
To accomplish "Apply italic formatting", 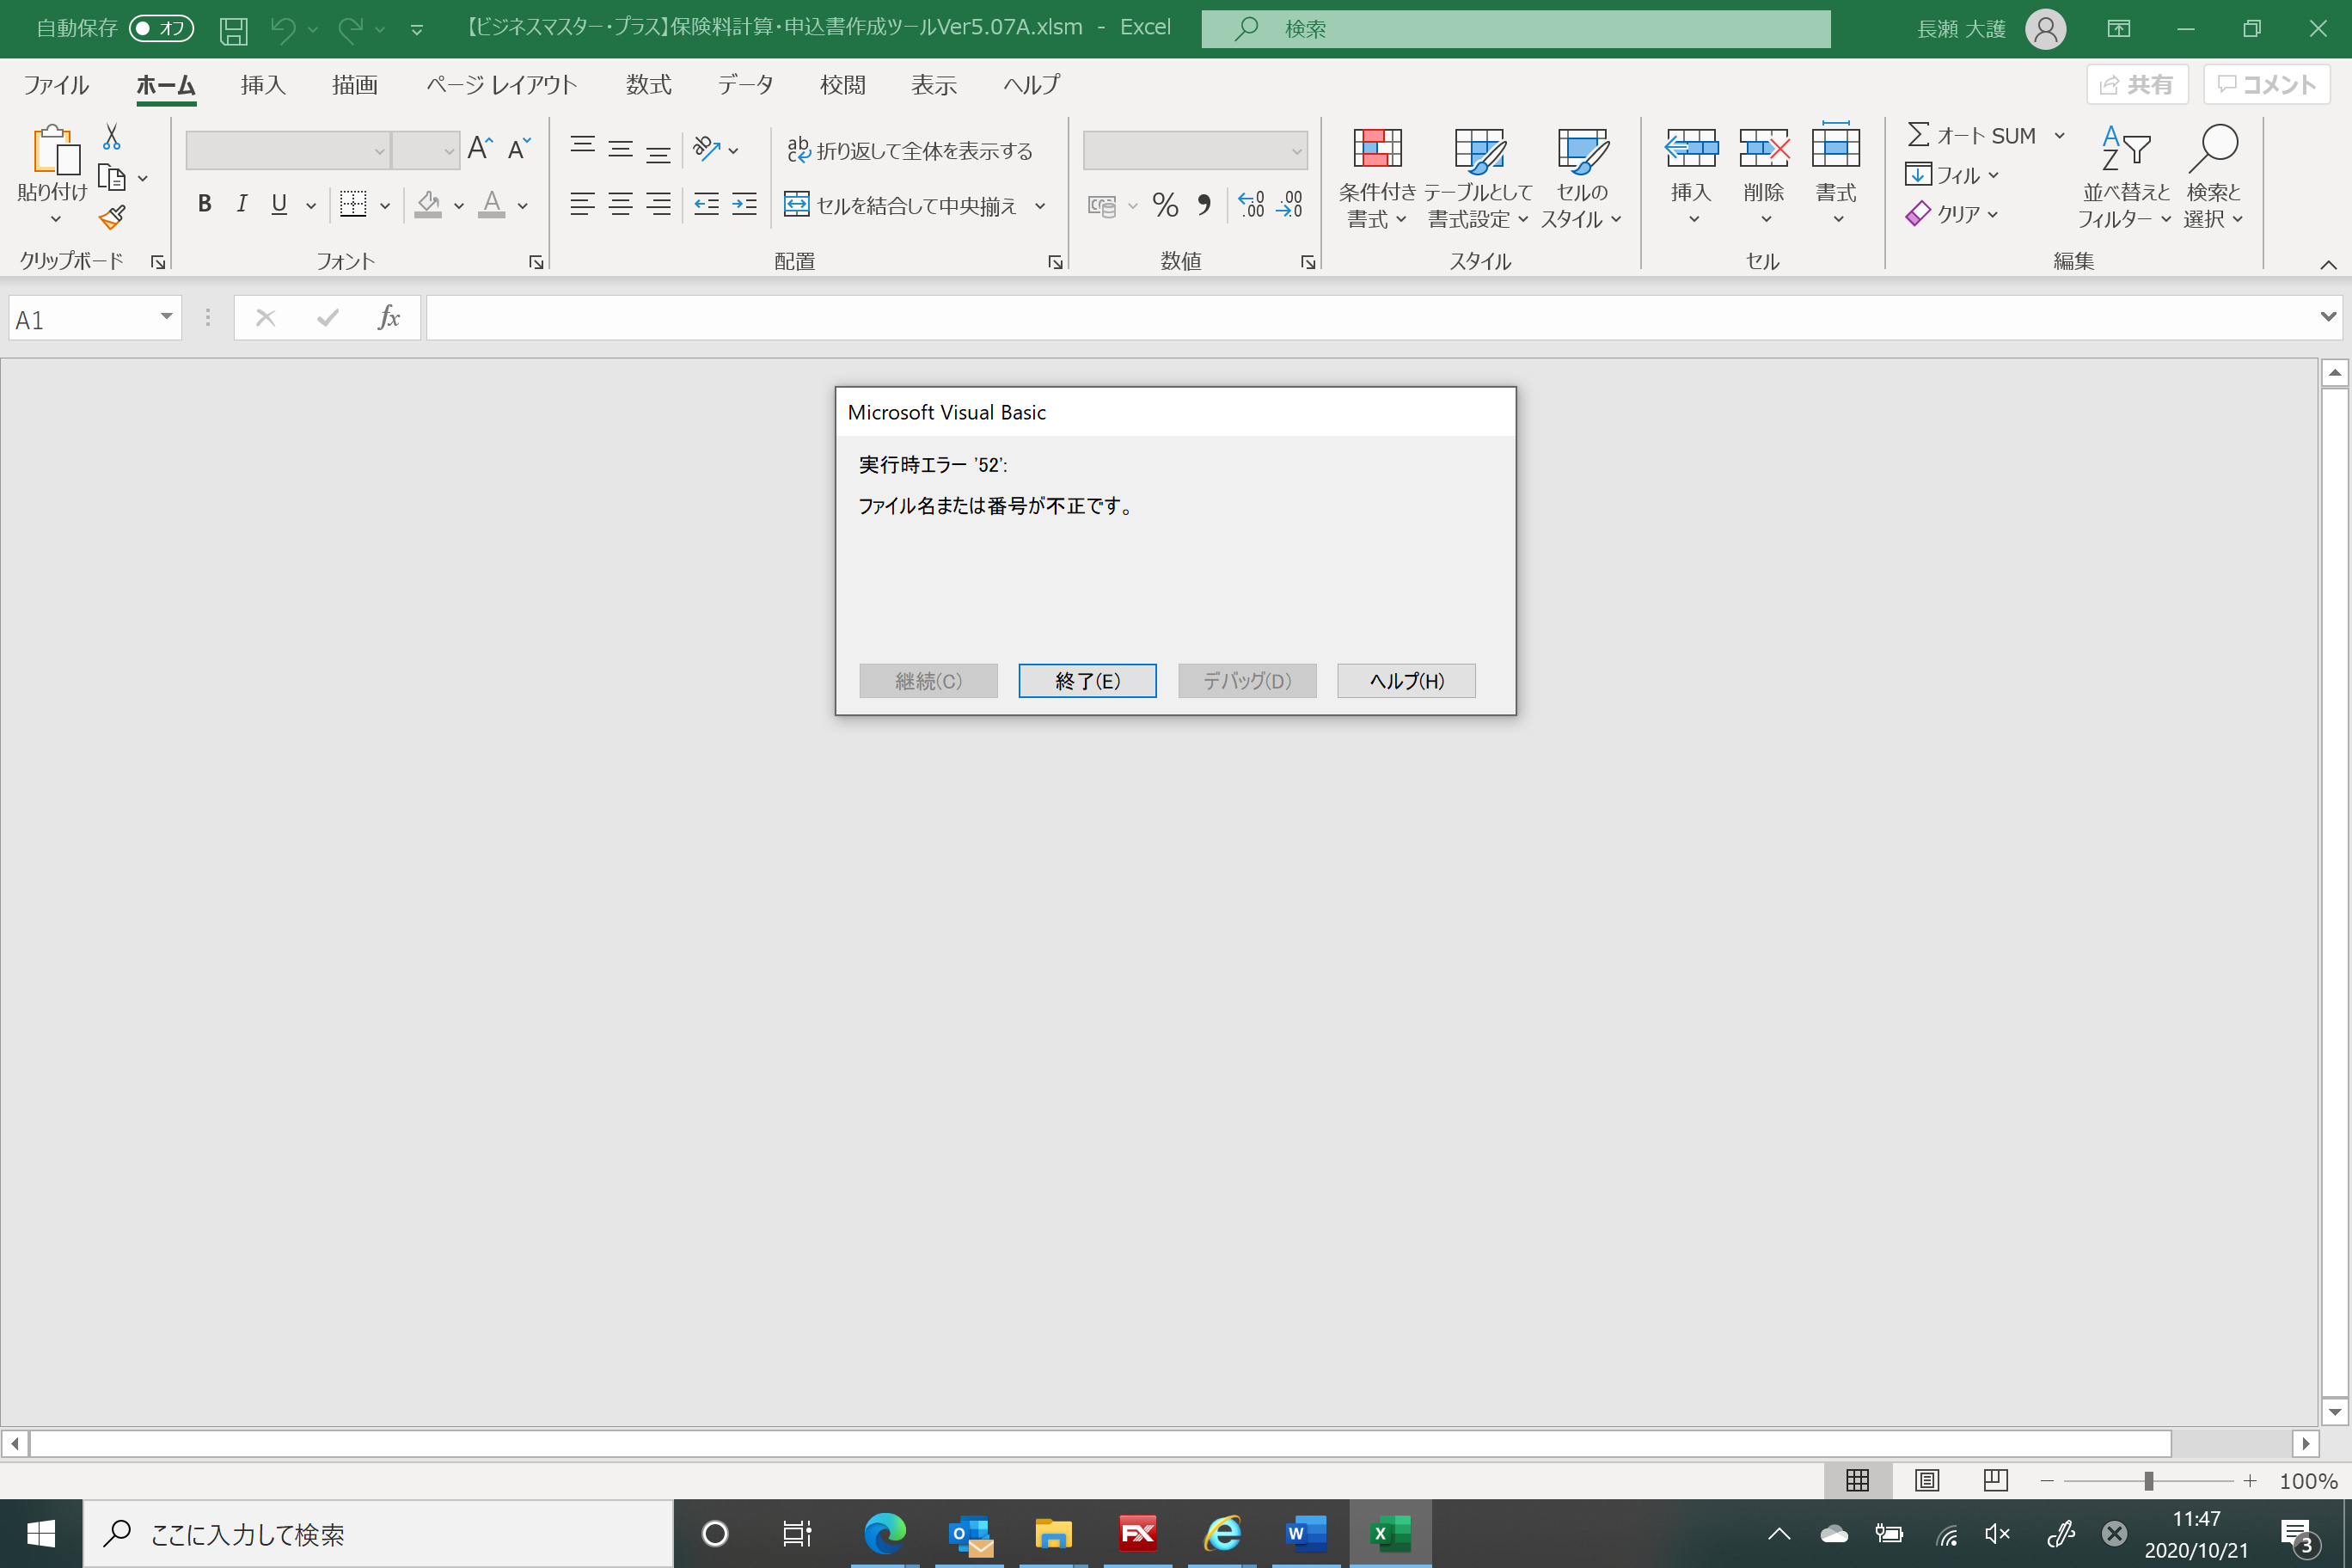I will (241, 204).
